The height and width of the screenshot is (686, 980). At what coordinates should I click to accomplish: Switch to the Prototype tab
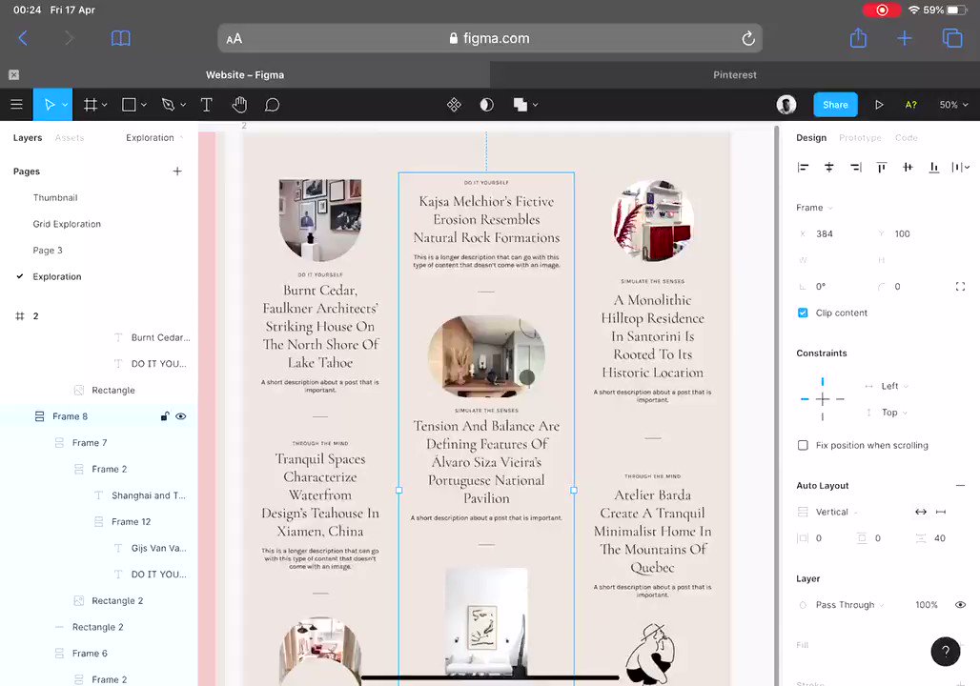coord(860,137)
